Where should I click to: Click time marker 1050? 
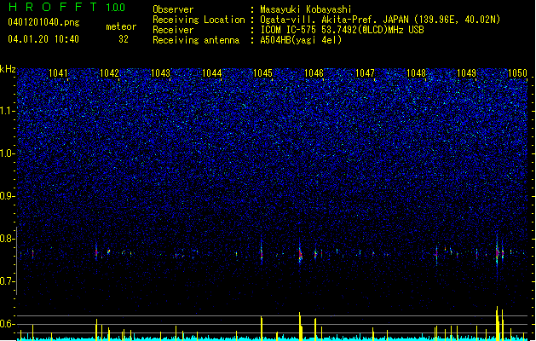tap(517, 73)
